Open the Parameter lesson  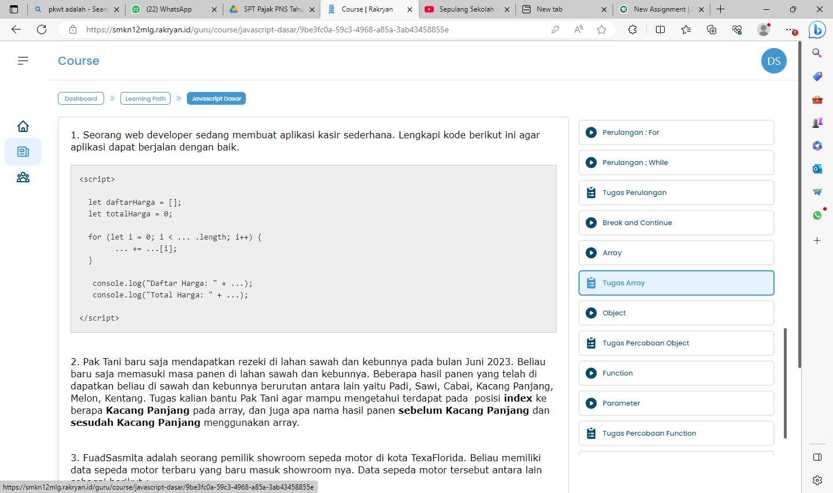click(676, 403)
